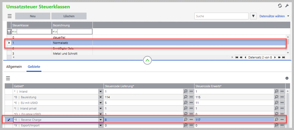Image resolution: width=294 pixels, height=130 pixels.
Task: Open the Gebiete grid hamburger menu
Action: coord(8,78)
